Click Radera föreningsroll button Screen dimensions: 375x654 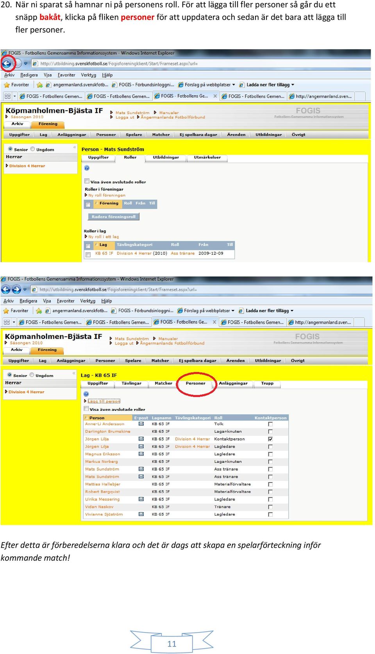click(x=113, y=217)
